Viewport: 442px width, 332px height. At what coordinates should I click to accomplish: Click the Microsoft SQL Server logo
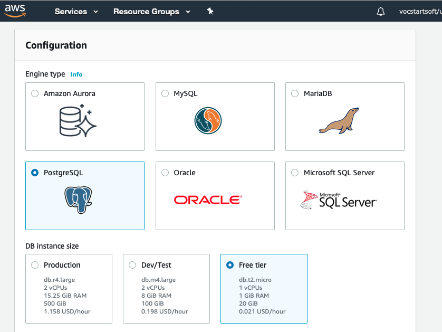(338, 198)
